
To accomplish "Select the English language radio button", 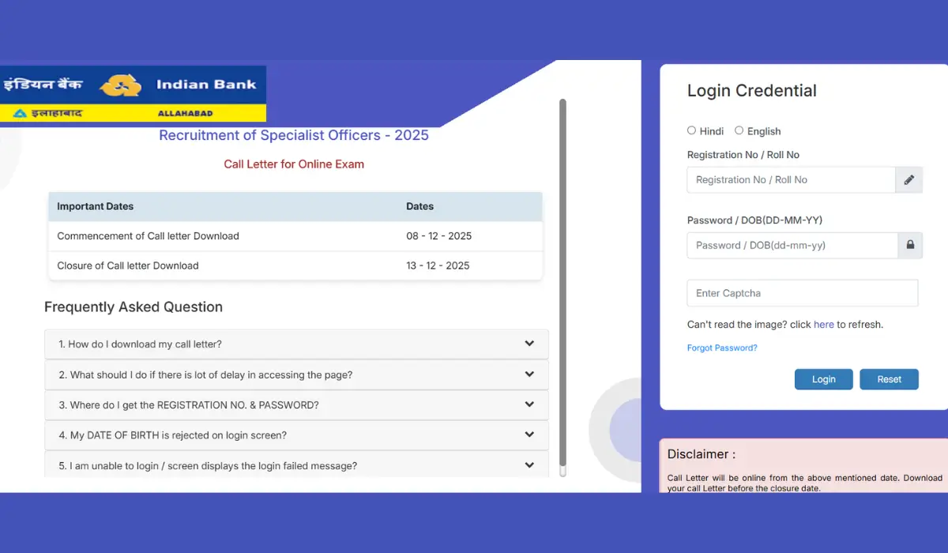I will click(739, 130).
